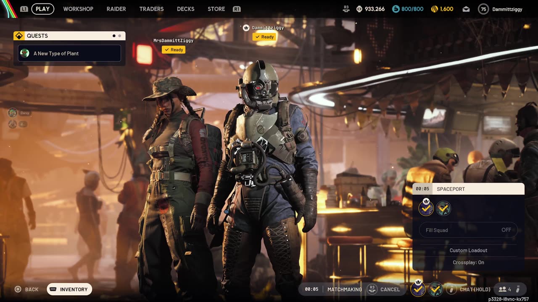This screenshot has height=302, width=538.
Task: Click the Dammittziggy name above the helmeted raider
Action: coord(268,28)
